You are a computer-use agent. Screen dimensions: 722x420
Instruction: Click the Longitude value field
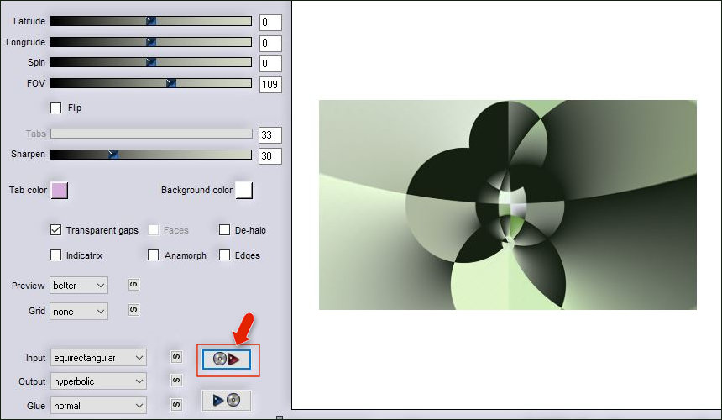tap(270, 44)
